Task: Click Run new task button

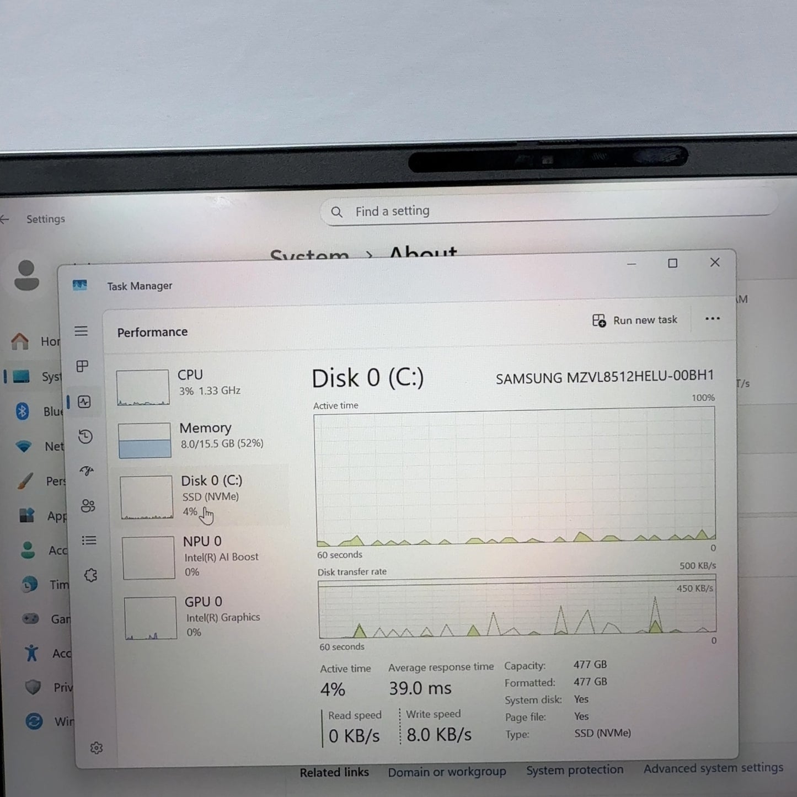Action: click(635, 320)
